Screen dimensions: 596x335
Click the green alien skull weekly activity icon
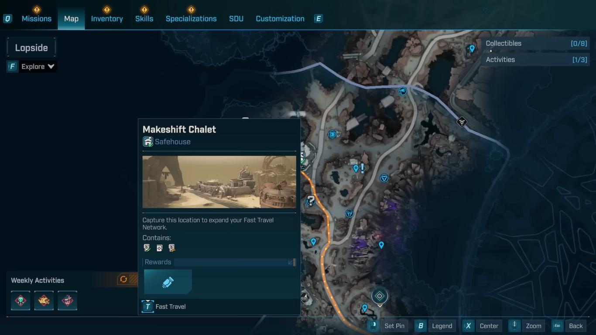pyautogui.click(x=21, y=301)
